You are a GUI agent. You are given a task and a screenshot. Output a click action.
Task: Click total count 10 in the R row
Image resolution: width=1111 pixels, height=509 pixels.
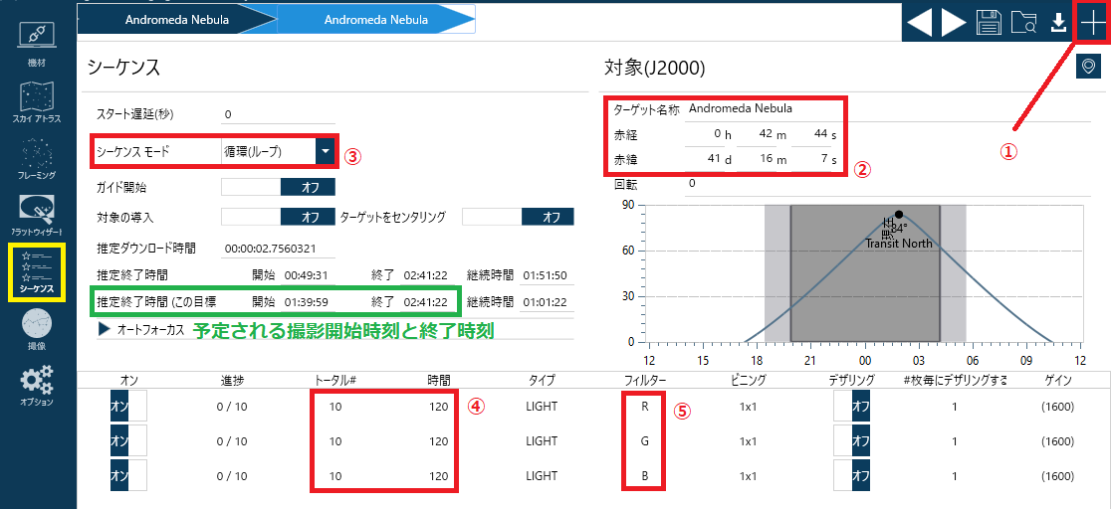335,407
